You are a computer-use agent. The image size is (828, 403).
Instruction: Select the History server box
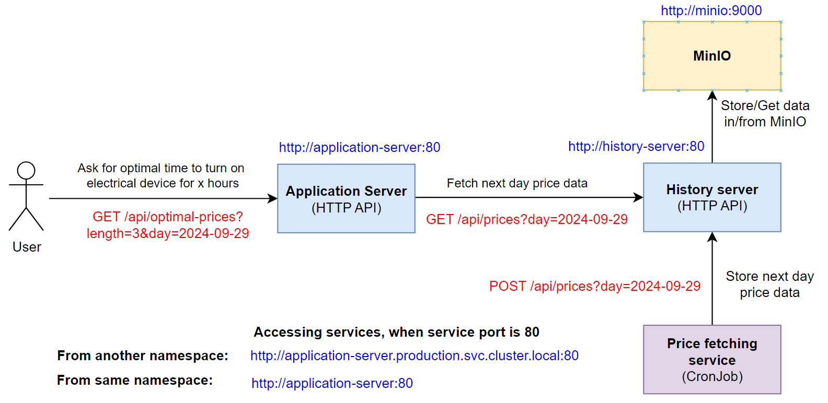pyautogui.click(x=712, y=197)
